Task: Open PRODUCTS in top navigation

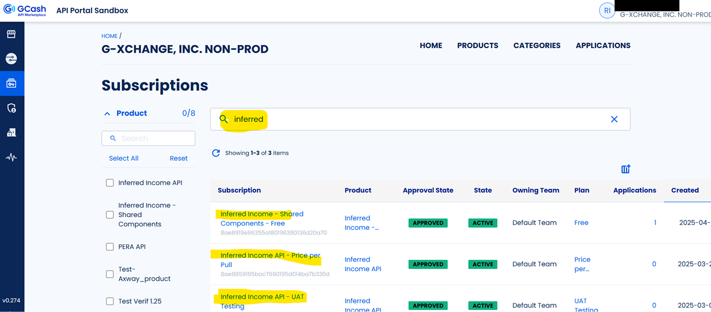Action: coord(478,45)
